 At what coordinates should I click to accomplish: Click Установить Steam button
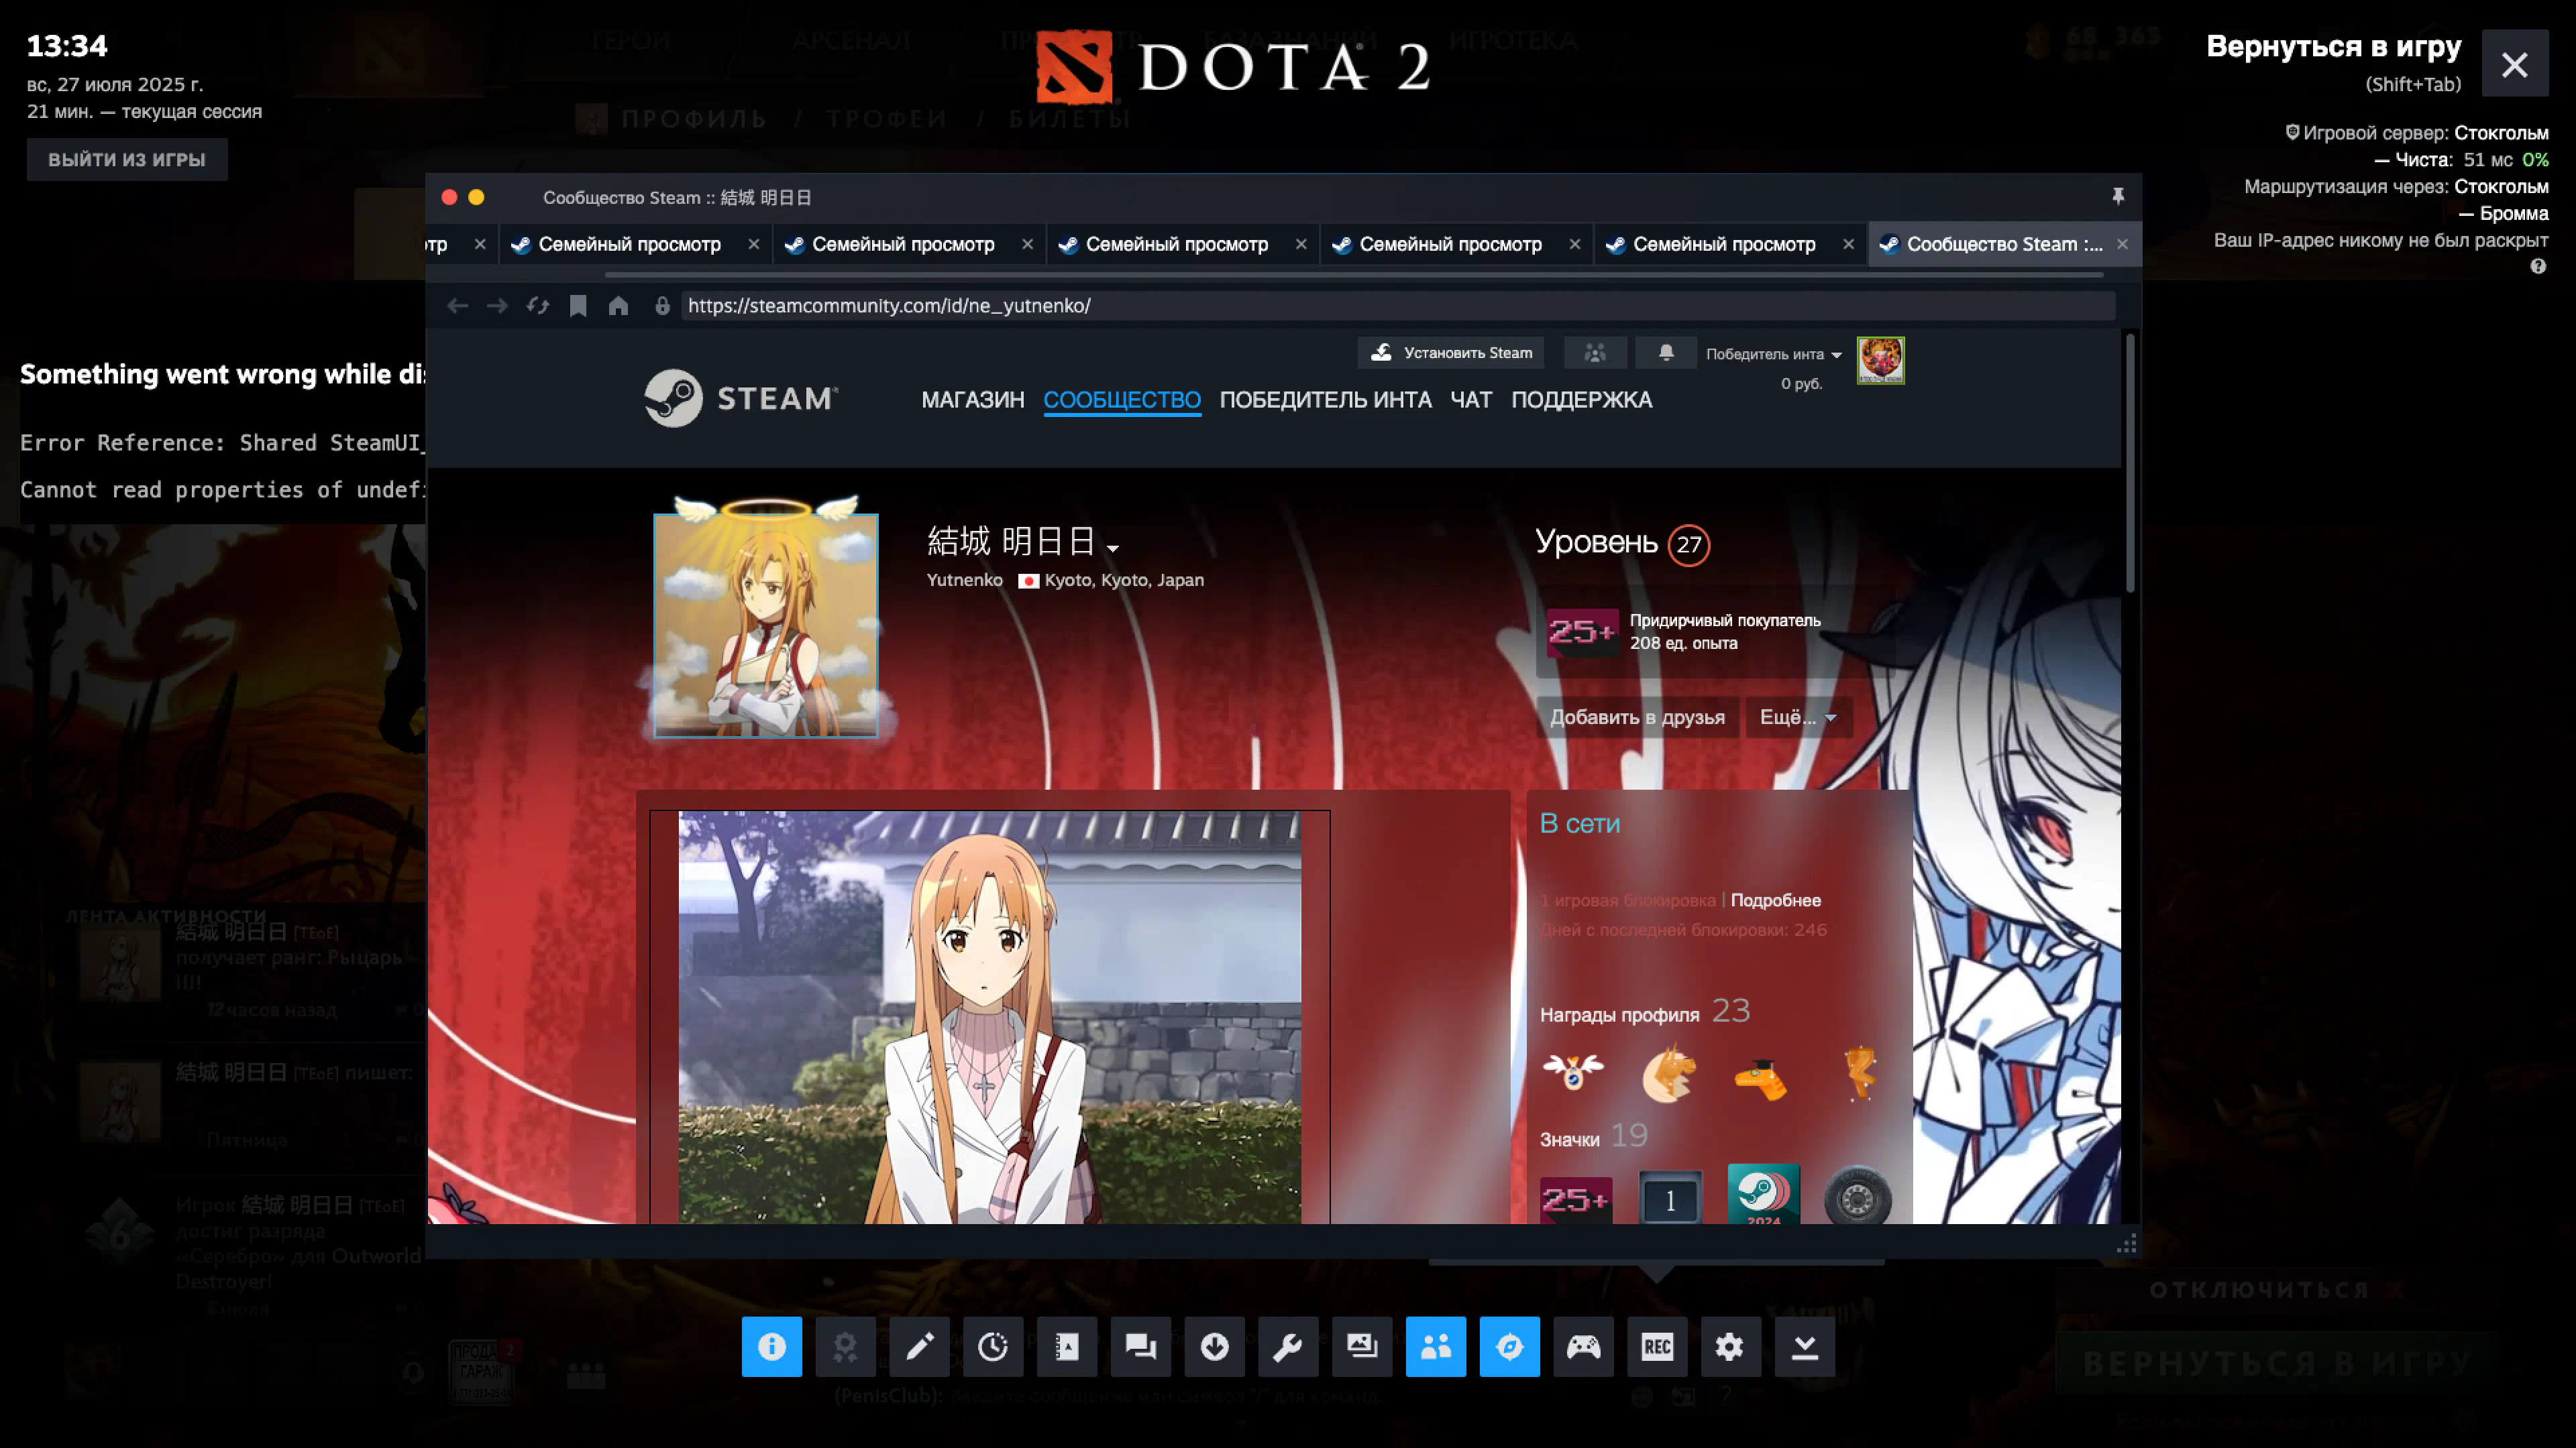(1451, 353)
